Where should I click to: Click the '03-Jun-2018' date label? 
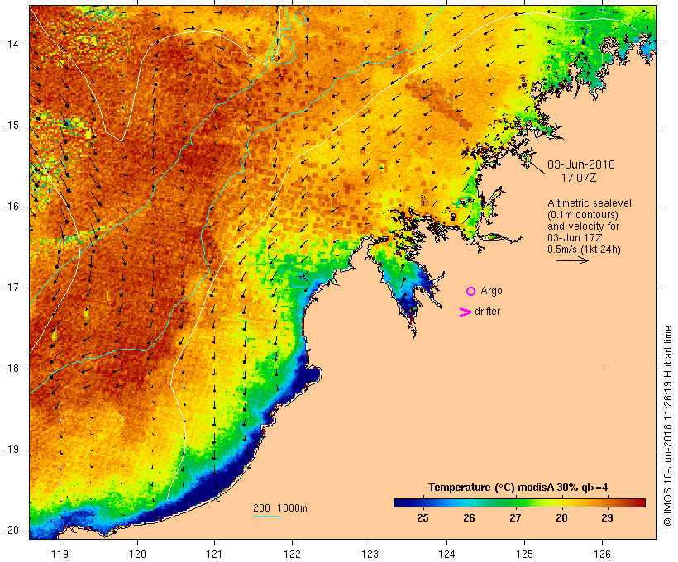coord(581,164)
